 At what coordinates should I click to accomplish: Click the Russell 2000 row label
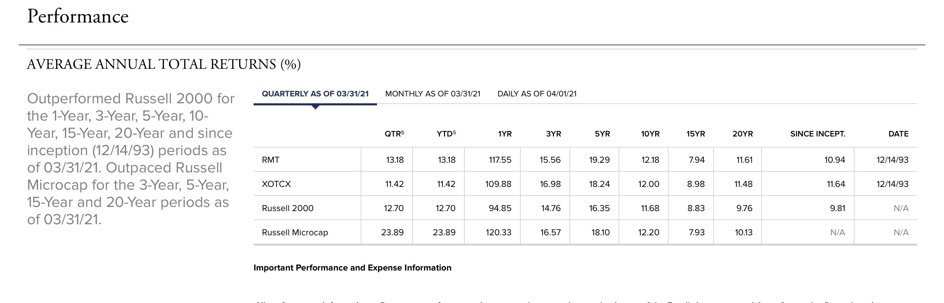click(x=287, y=208)
